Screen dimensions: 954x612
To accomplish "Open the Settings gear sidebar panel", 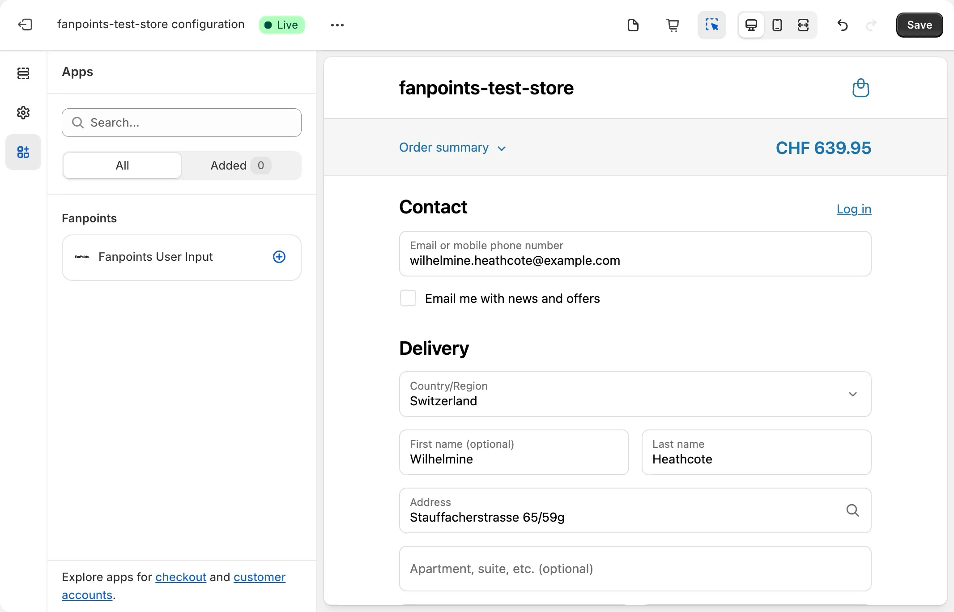I will click(x=23, y=113).
